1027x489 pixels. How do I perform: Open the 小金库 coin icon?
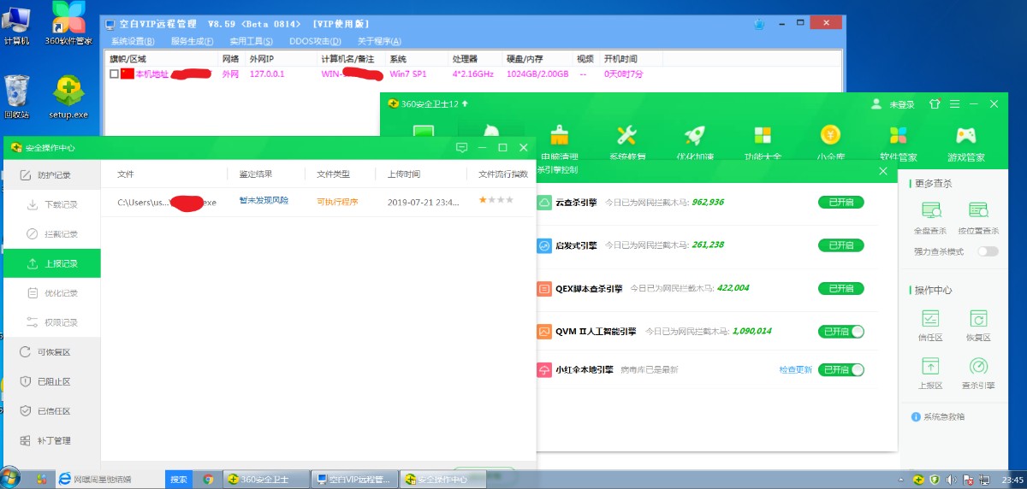click(x=830, y=135)
